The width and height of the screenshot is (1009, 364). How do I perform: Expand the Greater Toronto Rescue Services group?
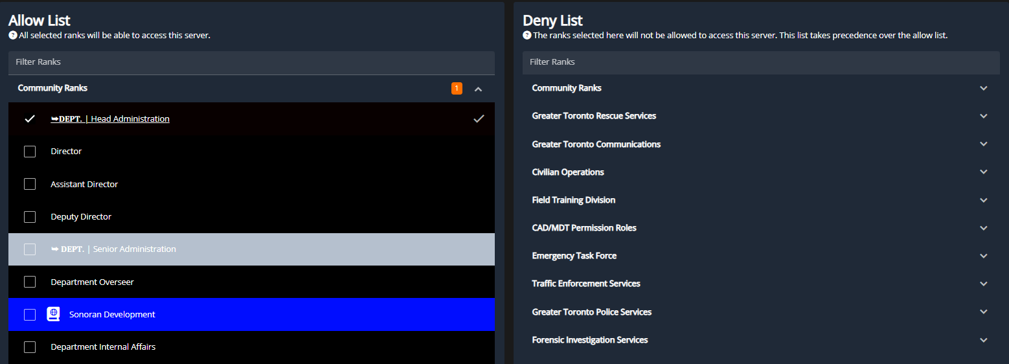pos(983,116)
